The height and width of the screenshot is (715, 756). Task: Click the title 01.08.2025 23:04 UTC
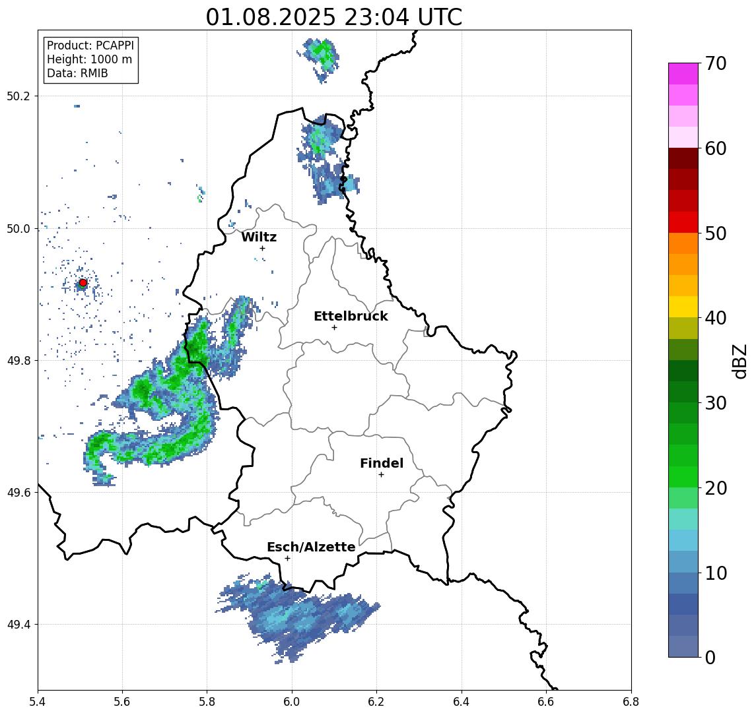tap(334, 17)
